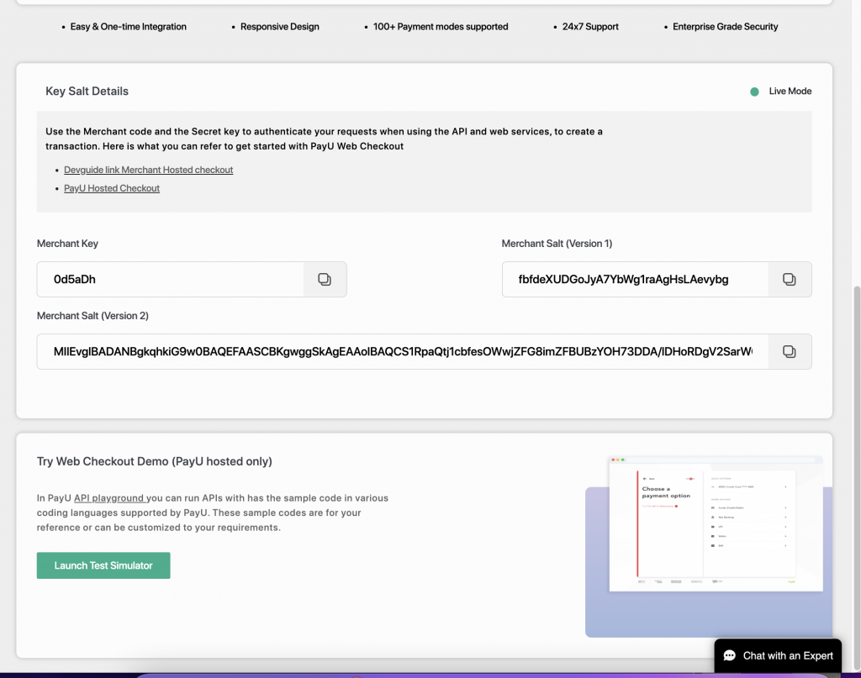Screen dimensions: 861x678
Task: Click 'Enterprise Grade Security' text
Action: coord(726,26)
